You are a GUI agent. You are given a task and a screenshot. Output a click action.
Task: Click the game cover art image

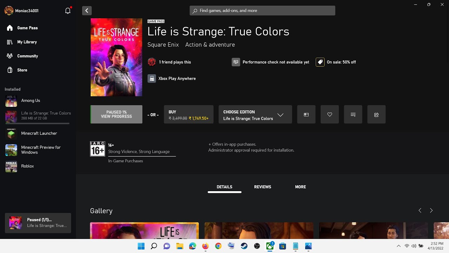click(x=116, y=57)
